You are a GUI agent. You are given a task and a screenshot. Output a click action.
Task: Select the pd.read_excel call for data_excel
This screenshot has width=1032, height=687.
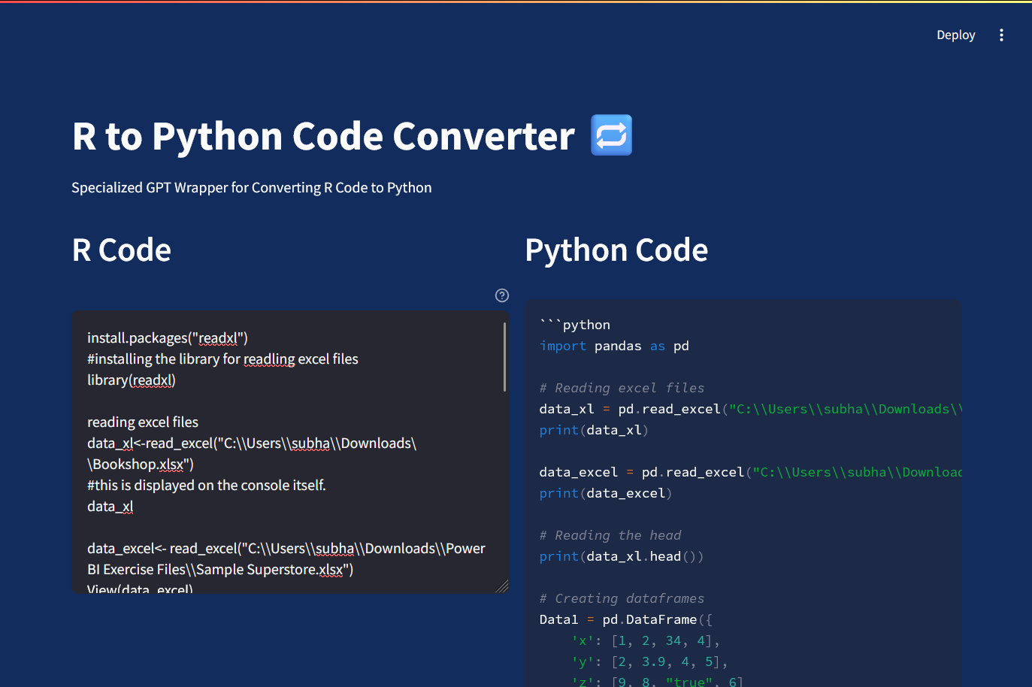tap(752, 471)
